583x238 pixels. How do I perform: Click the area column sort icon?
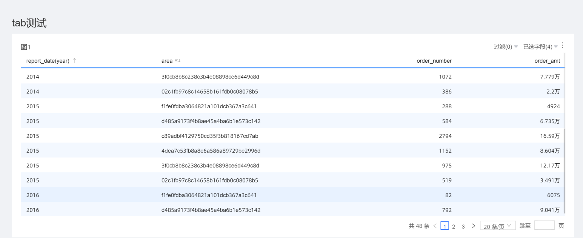click(x=178, y=61)
